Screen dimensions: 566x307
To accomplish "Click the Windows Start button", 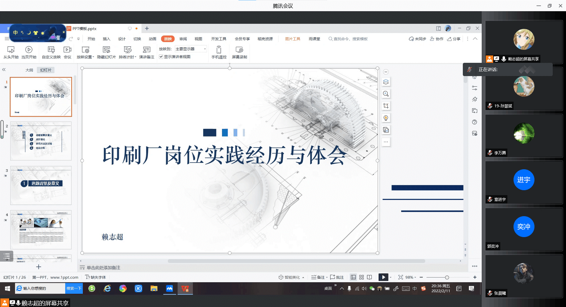I will (x=7, y=288).
